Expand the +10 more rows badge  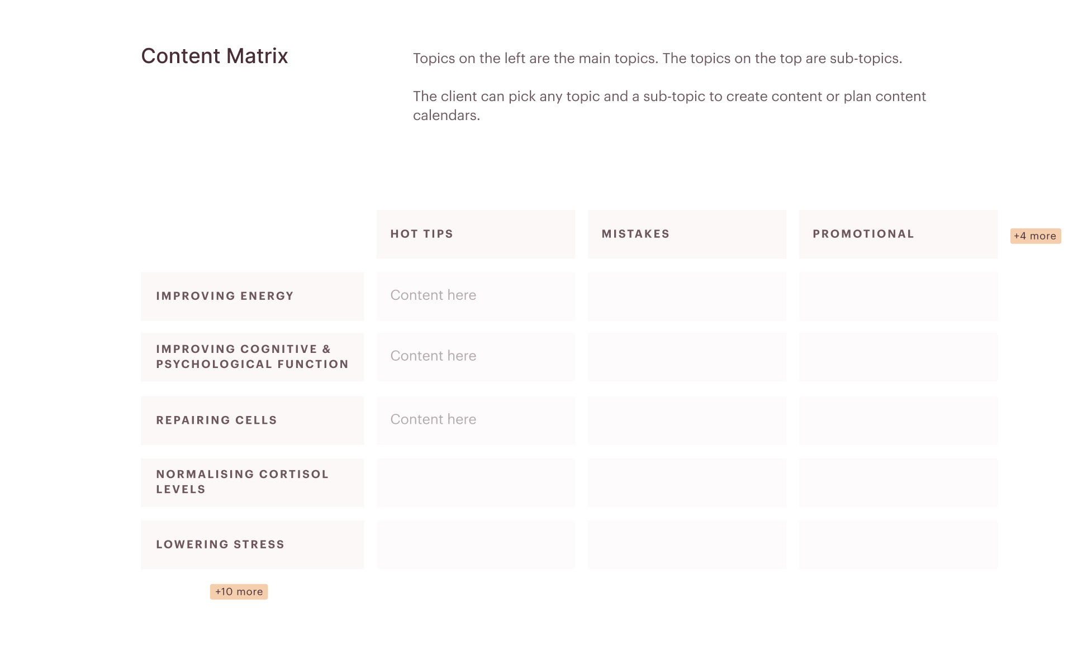[239, 592]
